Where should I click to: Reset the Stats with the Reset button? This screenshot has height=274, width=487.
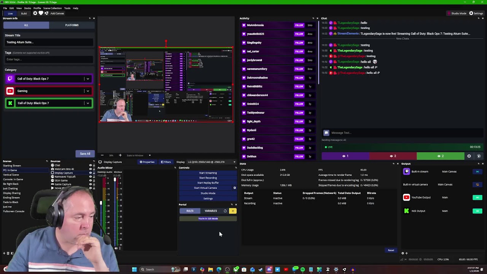391,250
